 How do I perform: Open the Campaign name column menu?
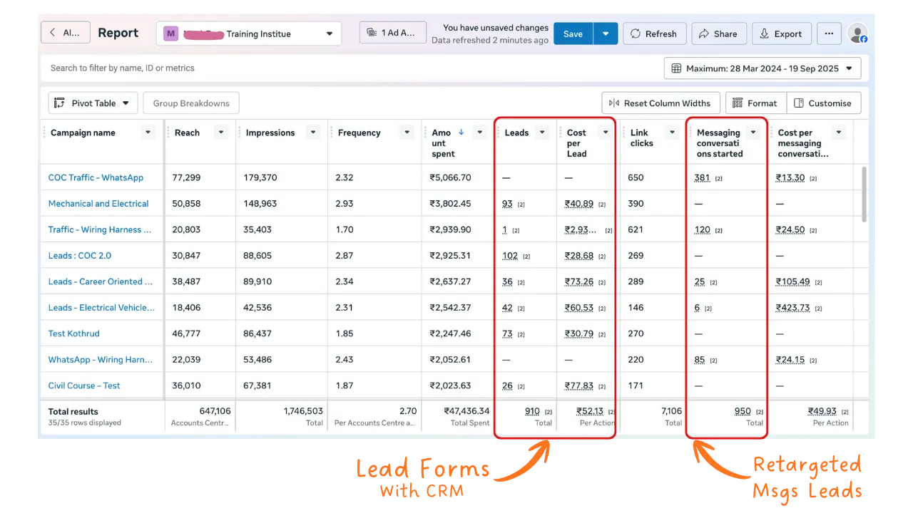click(148, 133)
